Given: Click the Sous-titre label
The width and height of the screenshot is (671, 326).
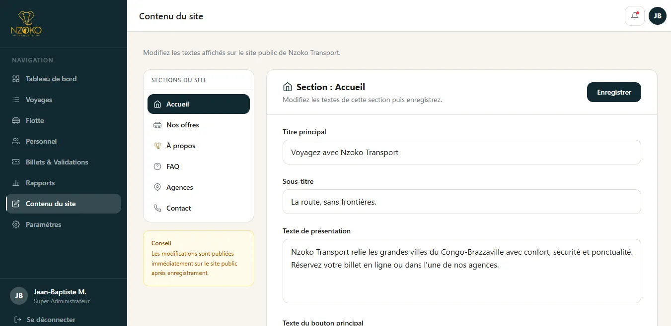Looking at the screenshot, I should click(298, 181).
